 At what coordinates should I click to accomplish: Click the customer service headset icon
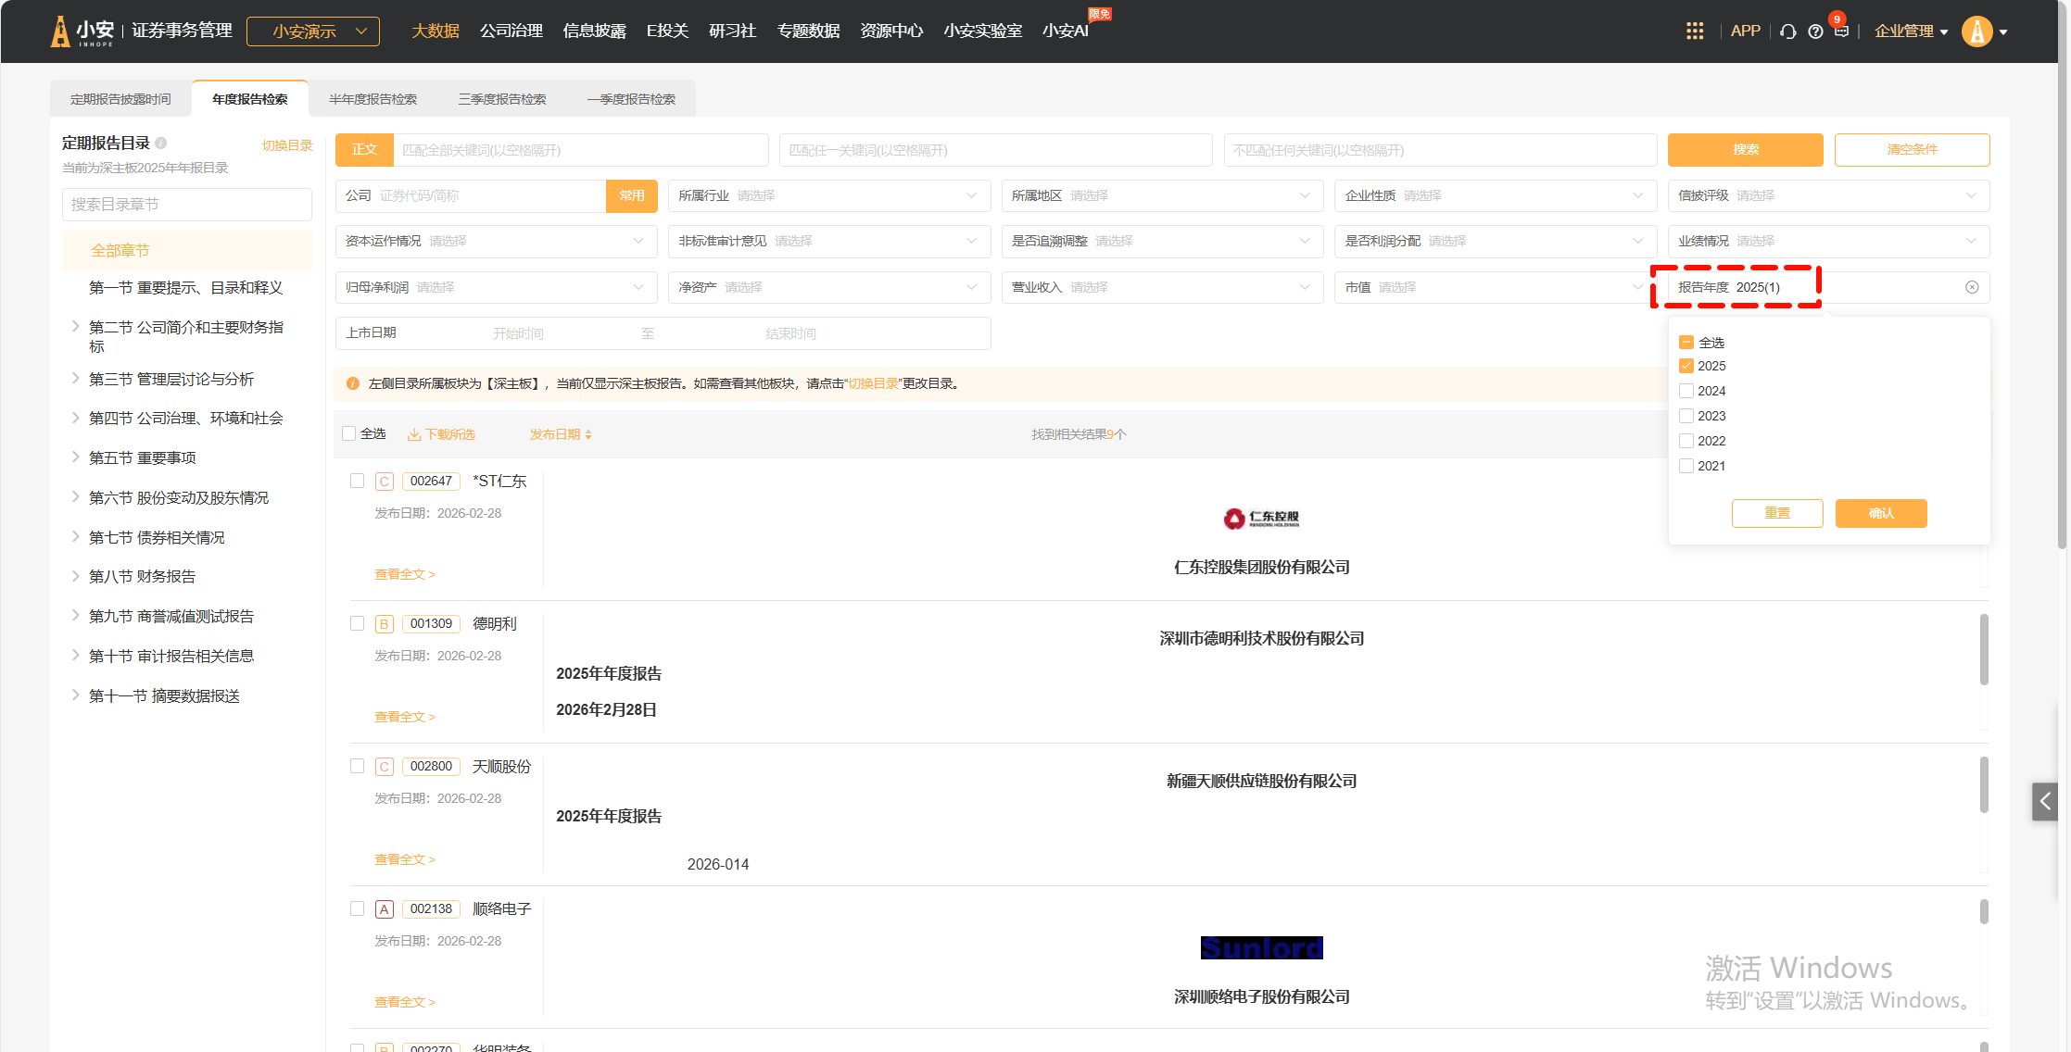(1788, 31)
